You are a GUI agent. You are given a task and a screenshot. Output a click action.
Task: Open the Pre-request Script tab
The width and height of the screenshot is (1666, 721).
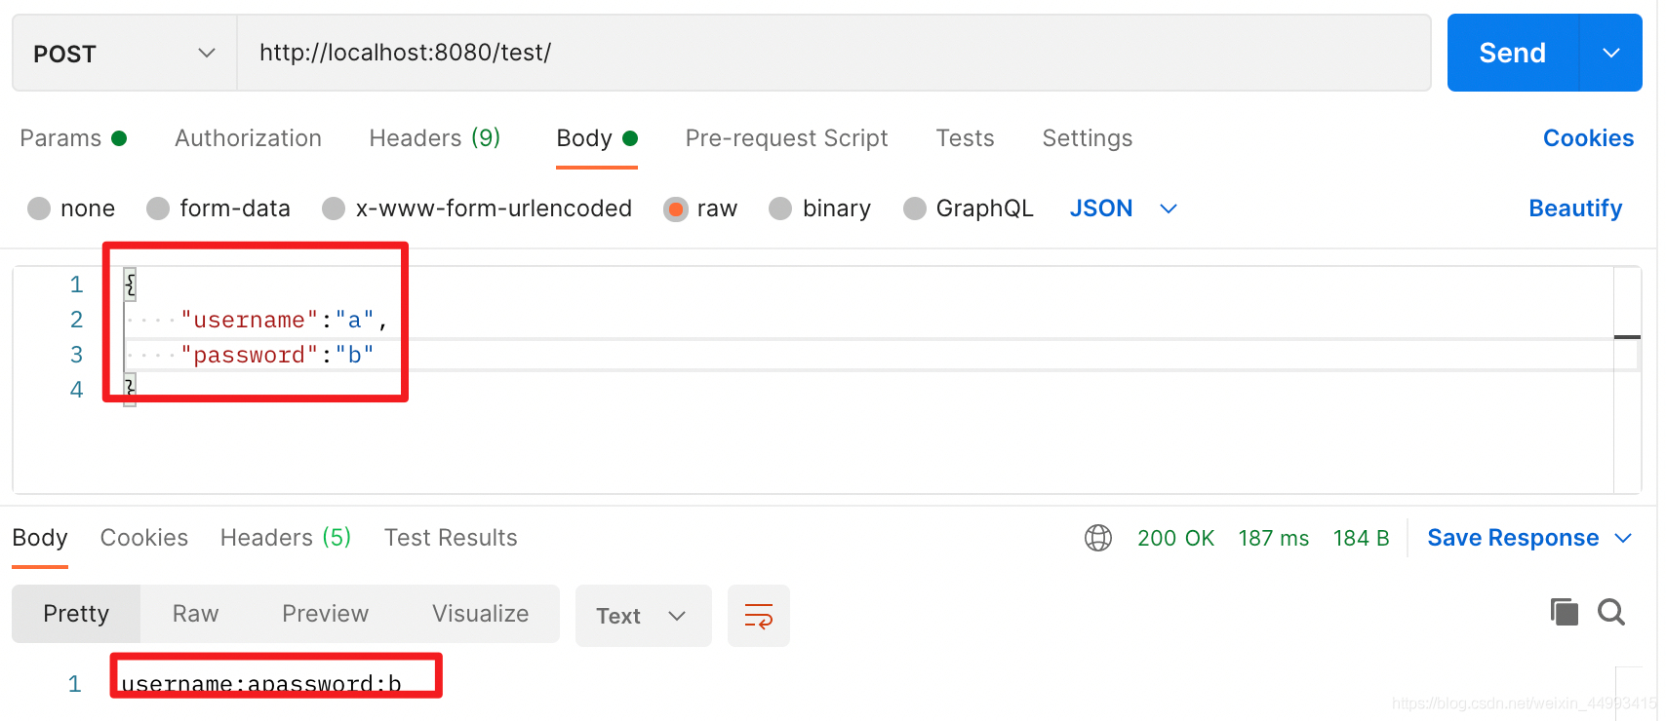pos(786,138)
